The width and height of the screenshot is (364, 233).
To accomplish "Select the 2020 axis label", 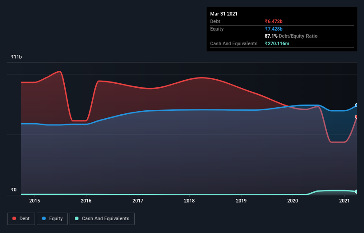I will tap(293, 201).
